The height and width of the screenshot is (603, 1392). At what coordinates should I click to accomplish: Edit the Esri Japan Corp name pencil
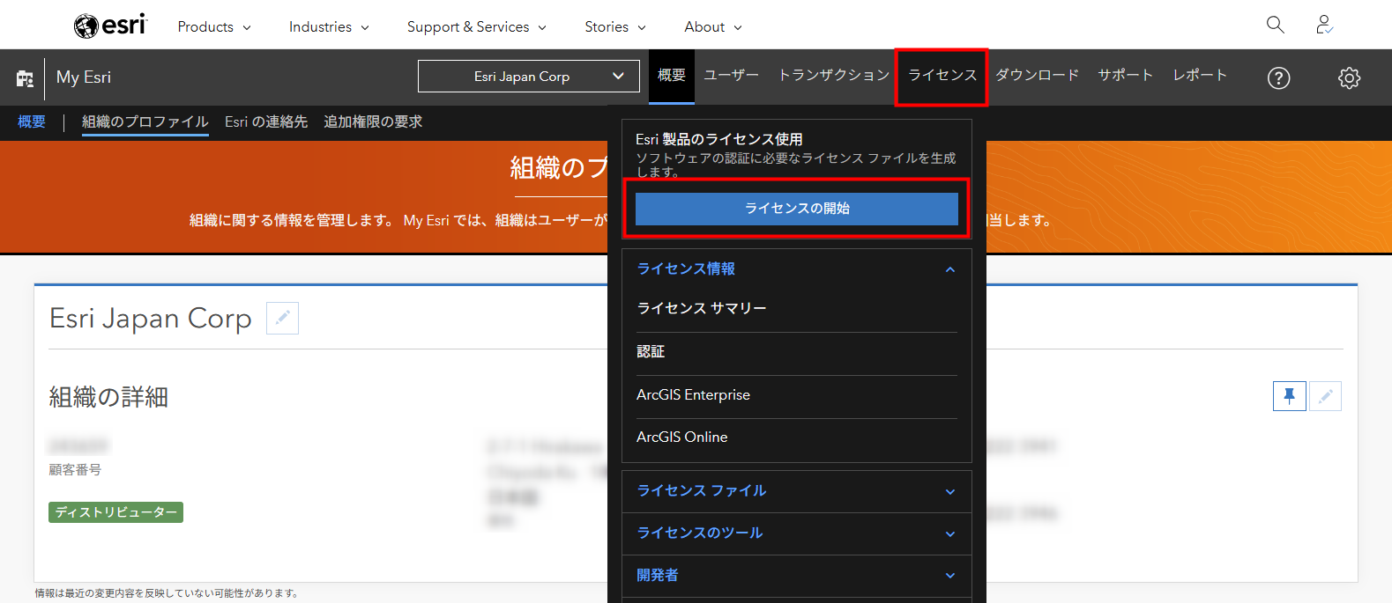click(x=282, y=318)
